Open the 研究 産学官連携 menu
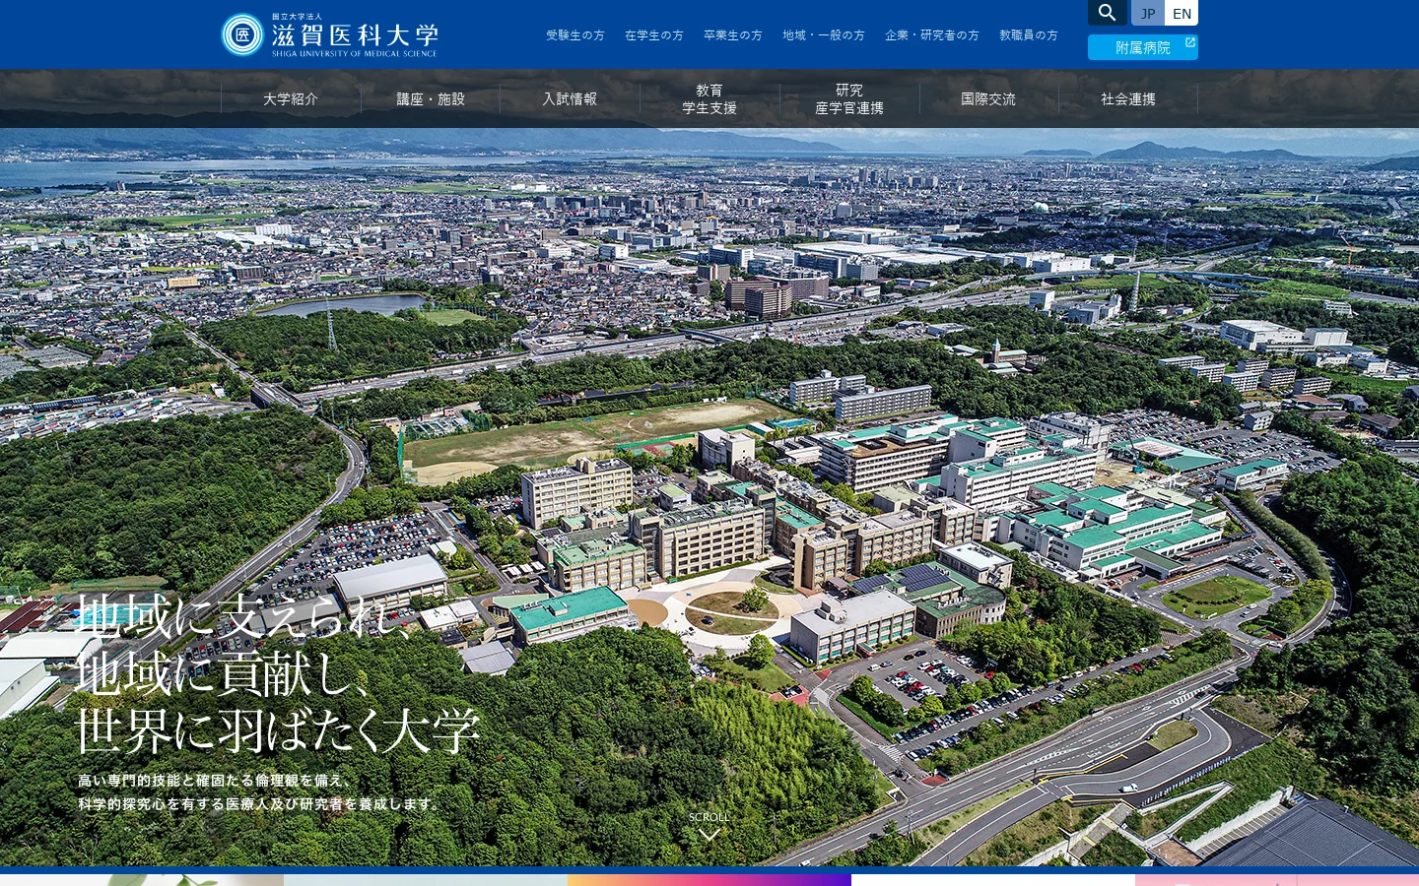 coord(849,98)
